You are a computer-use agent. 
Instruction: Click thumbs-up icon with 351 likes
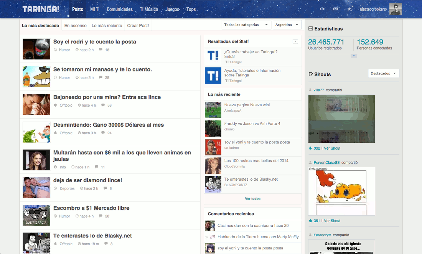311,221
